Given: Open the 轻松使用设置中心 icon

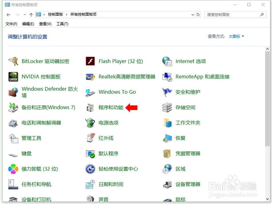Looking at the screenshot, I should coord(90,169).
